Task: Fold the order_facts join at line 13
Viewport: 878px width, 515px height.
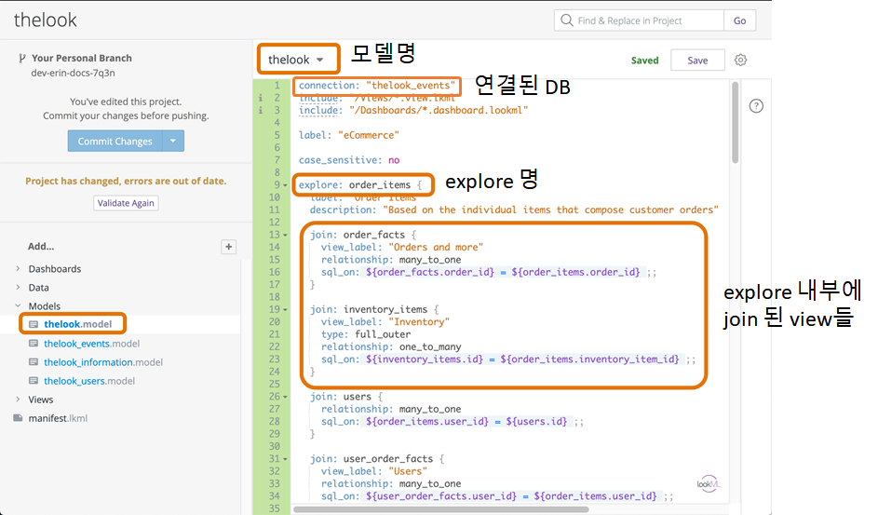Action: point(285,235)
